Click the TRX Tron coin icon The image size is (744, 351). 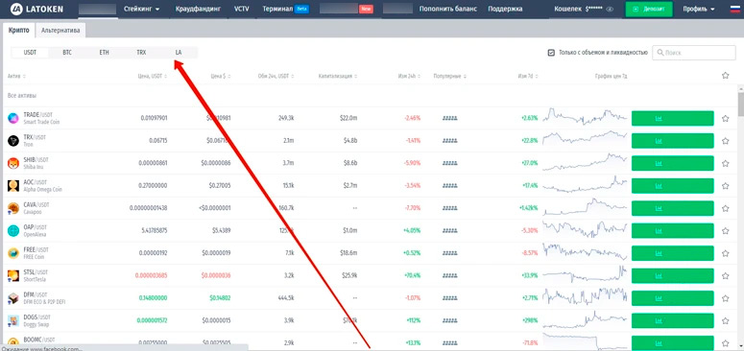coord(13,141)
